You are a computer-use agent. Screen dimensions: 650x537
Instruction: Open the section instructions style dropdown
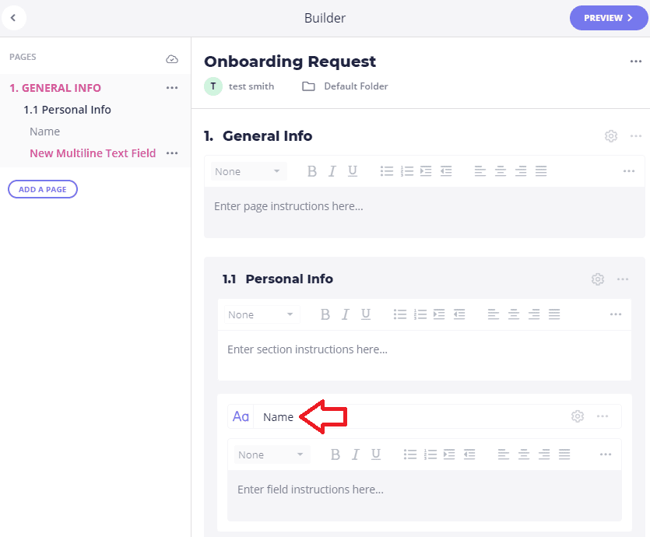tap(262, 314)
